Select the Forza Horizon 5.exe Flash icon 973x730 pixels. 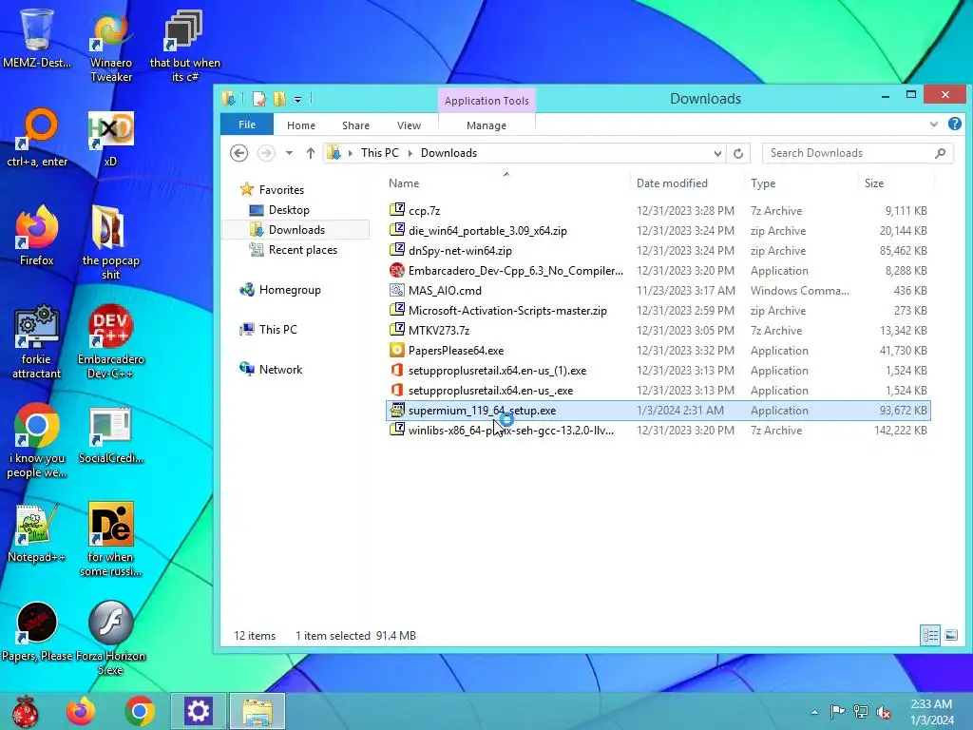pos(111,638)
